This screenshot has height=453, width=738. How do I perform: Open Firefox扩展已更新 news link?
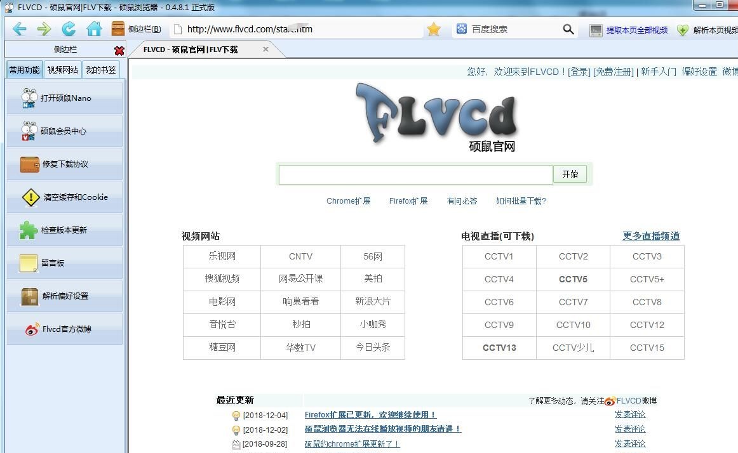coord(370,414)
